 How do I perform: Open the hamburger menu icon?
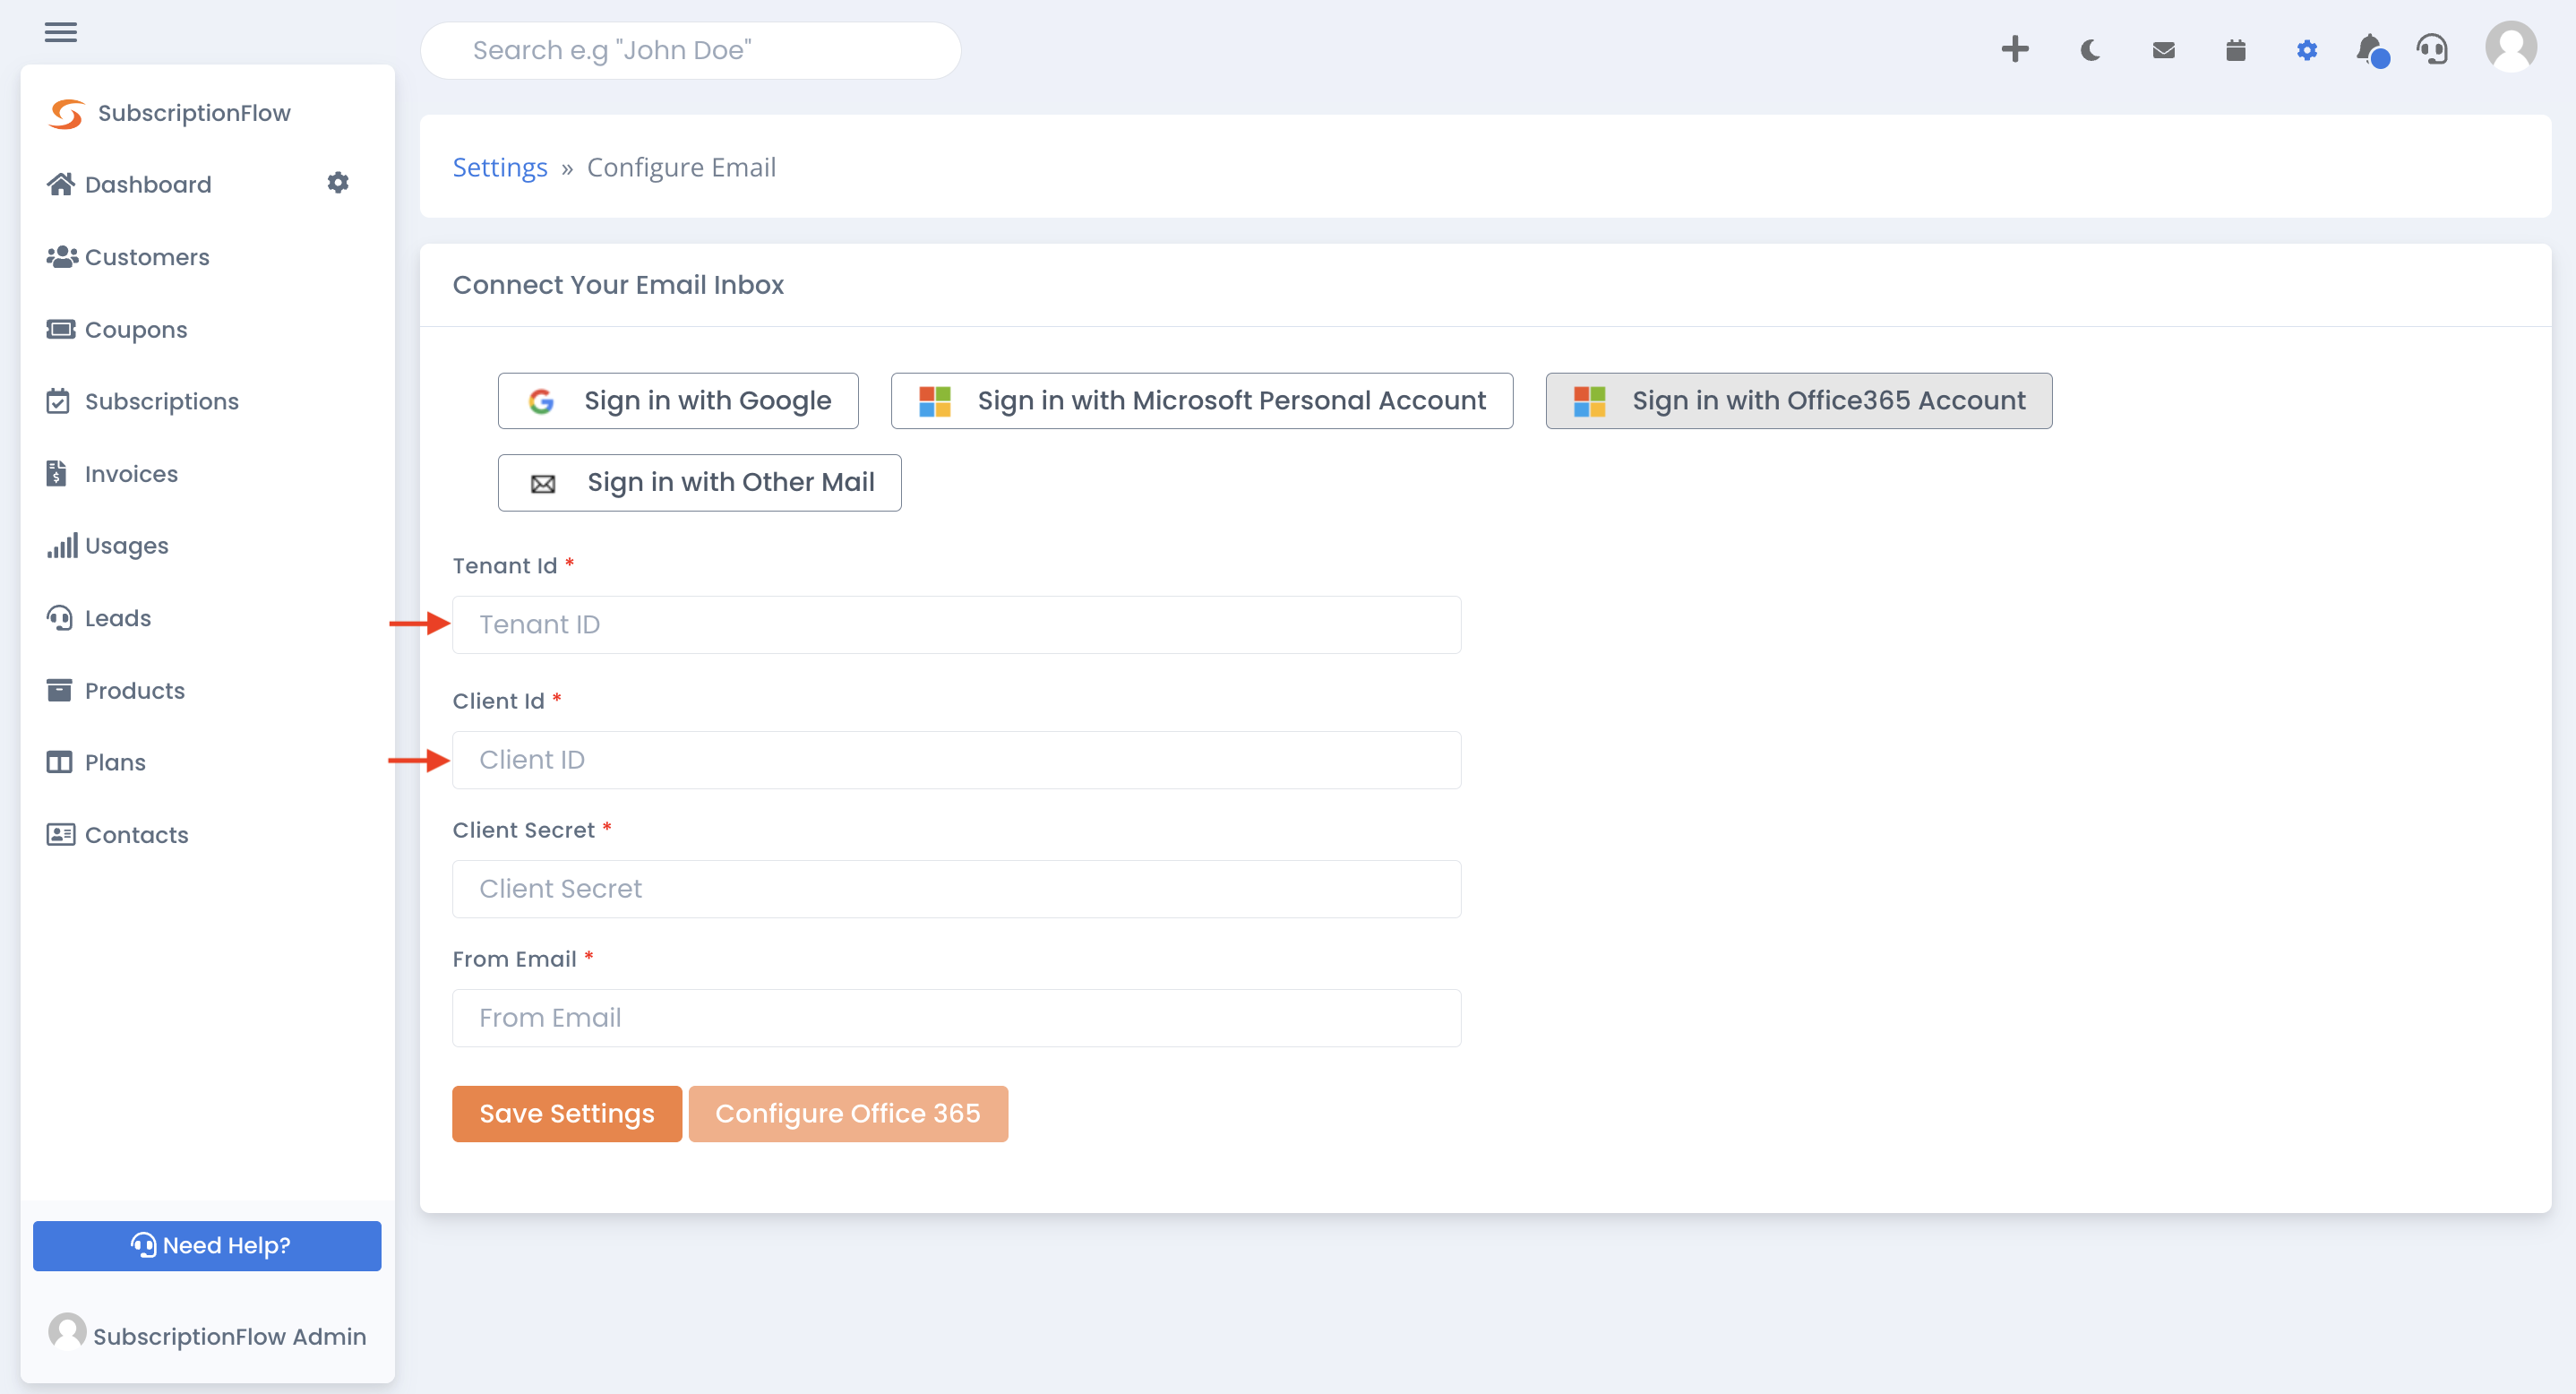click(60, 32)
